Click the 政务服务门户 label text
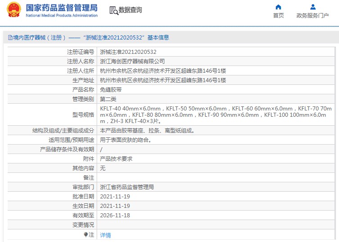The height and width of the screenshot is (242, 339). pyautogui.click(x=312, y=16)
